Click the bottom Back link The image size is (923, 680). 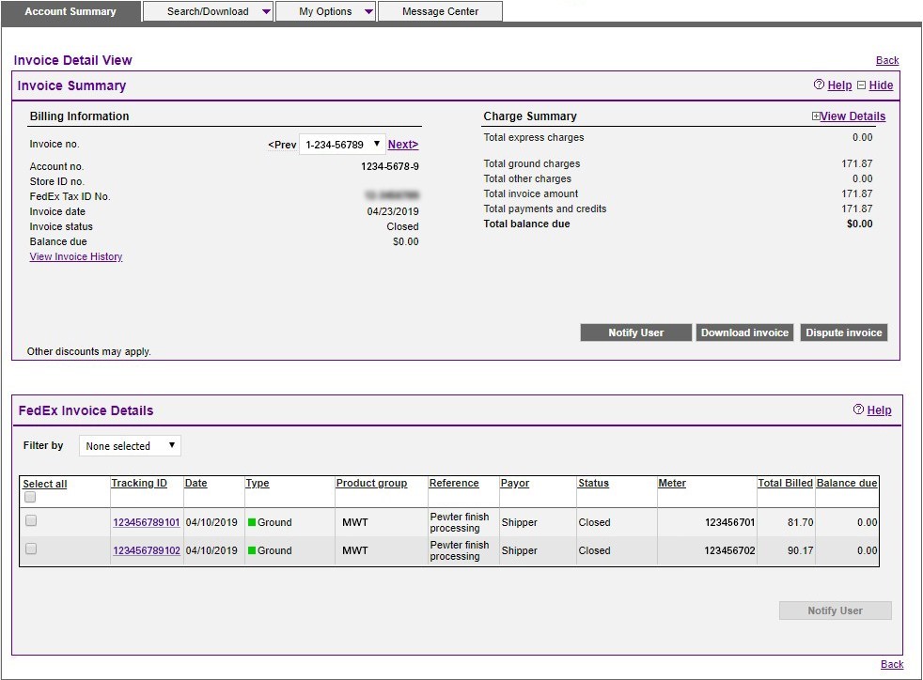pyautogui.click(x=892, y=664)
